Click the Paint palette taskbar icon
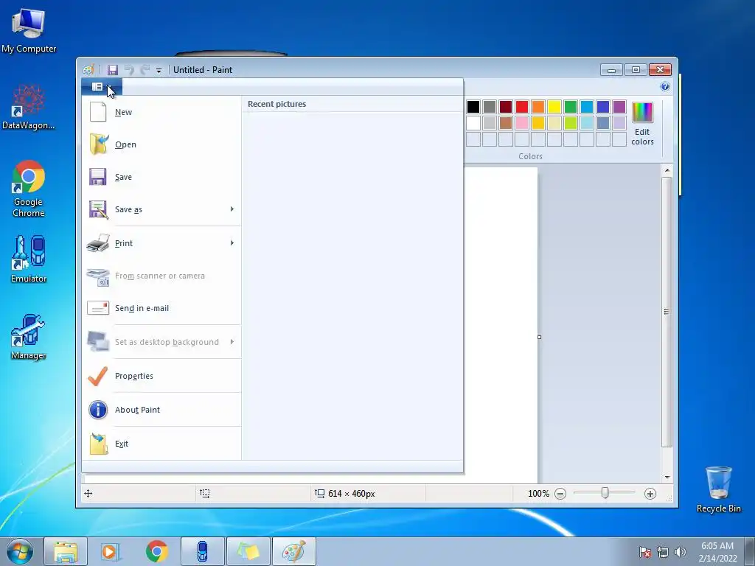The image size is (755, 566). coord(293,551)
